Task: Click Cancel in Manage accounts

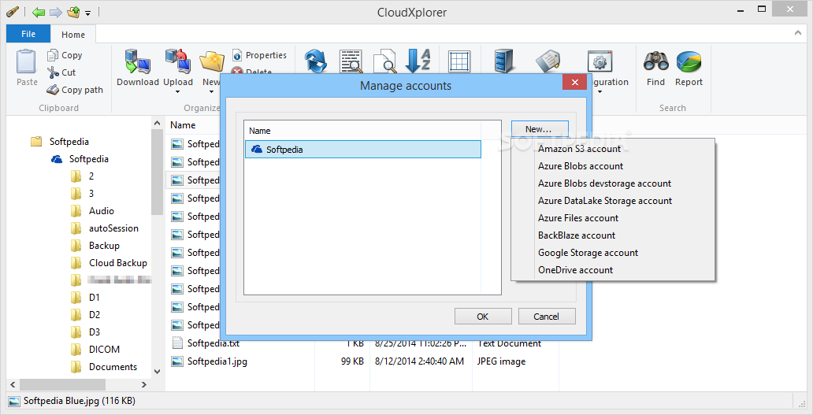Action: 547,316
